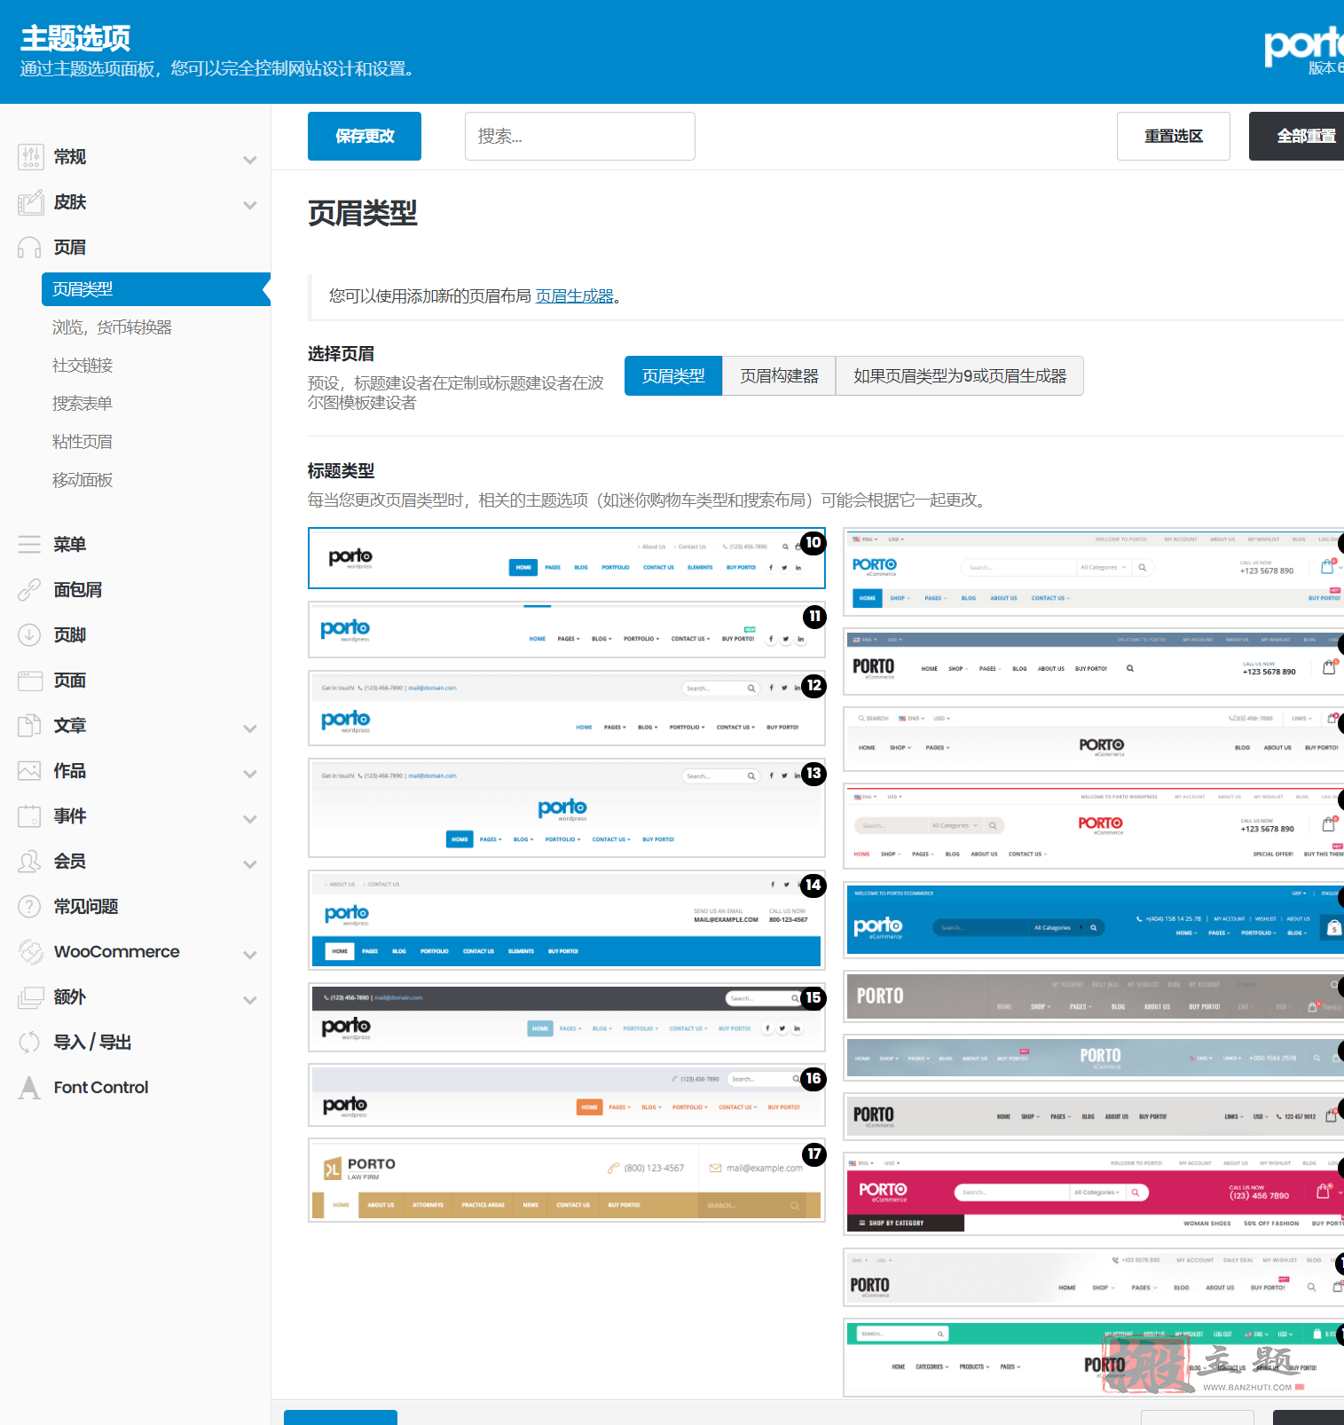This screenshot has width=1344, height=1425.
Task: Click the 面包屑 link icon
Action: tap(30, 589)
